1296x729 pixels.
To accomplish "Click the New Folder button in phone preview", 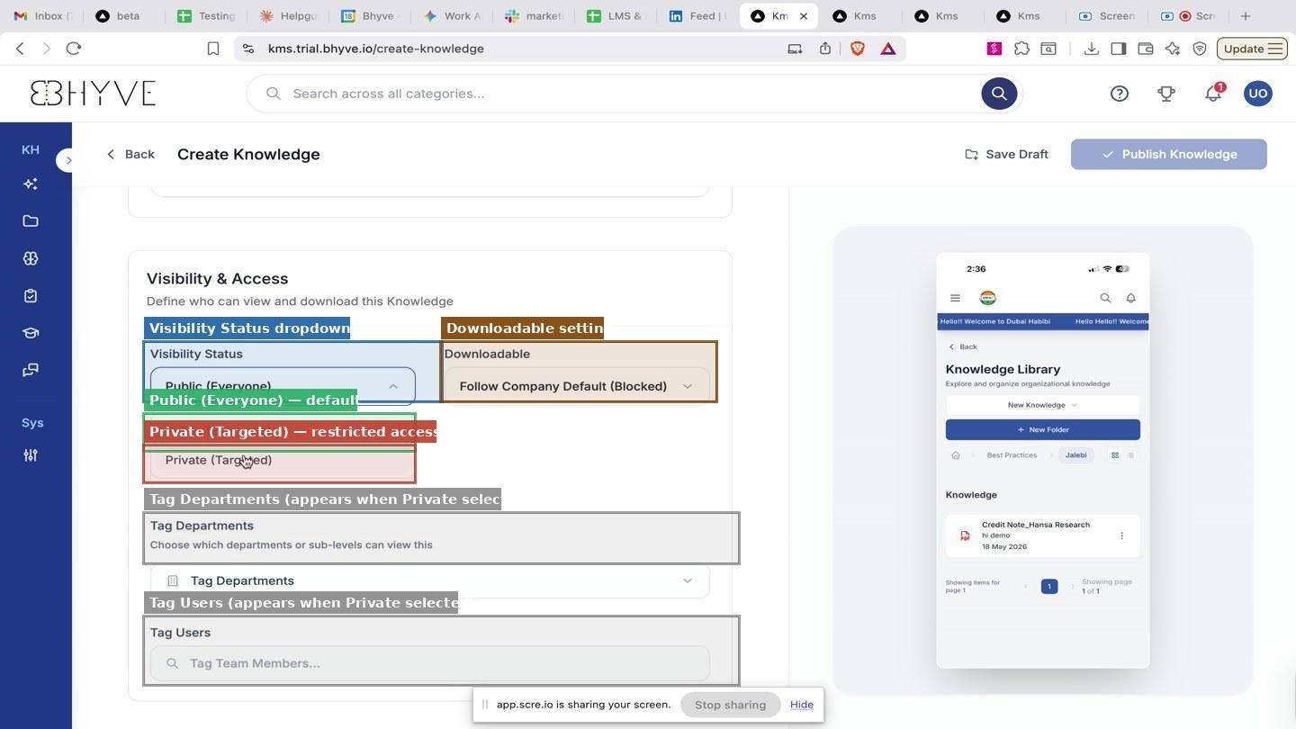I will point(1042,429).
